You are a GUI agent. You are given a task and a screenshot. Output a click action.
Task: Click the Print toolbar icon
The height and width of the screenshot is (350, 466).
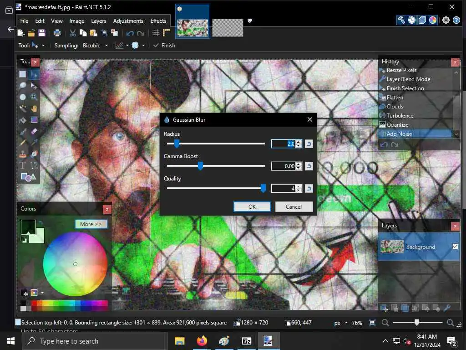click(x=57, y=33)
